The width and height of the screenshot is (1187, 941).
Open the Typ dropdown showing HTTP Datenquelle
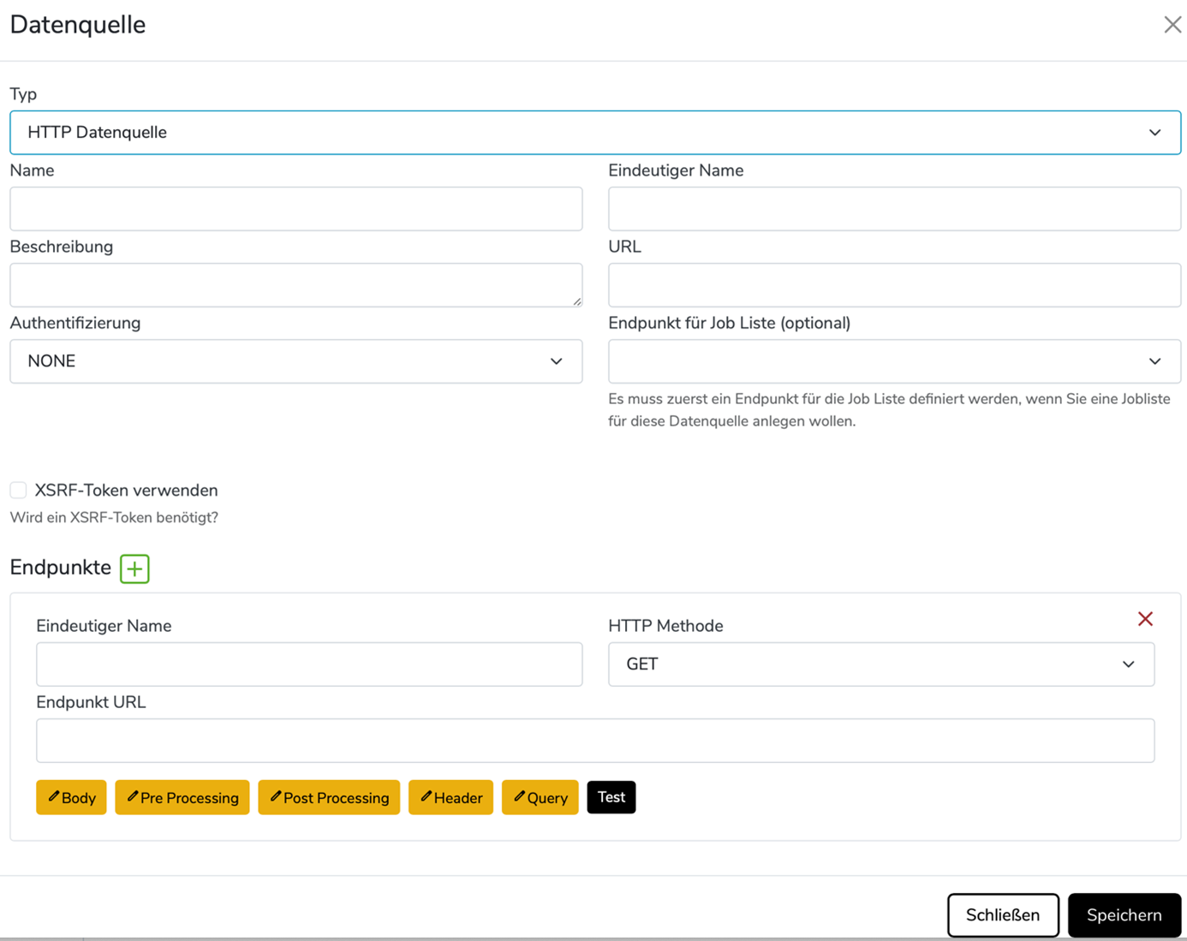point(595,133)
